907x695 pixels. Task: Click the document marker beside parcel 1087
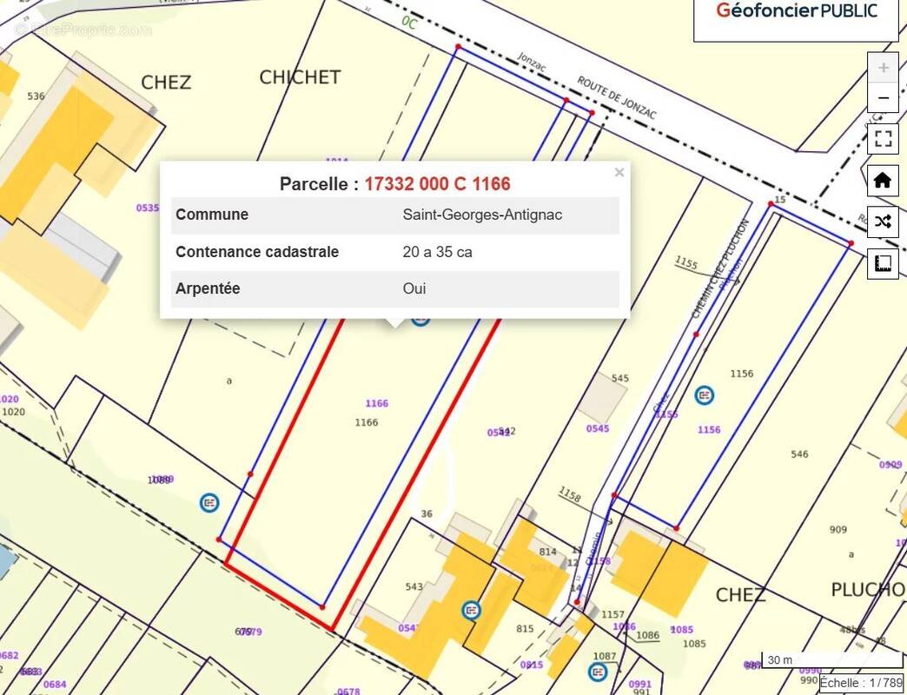[597, 672]
